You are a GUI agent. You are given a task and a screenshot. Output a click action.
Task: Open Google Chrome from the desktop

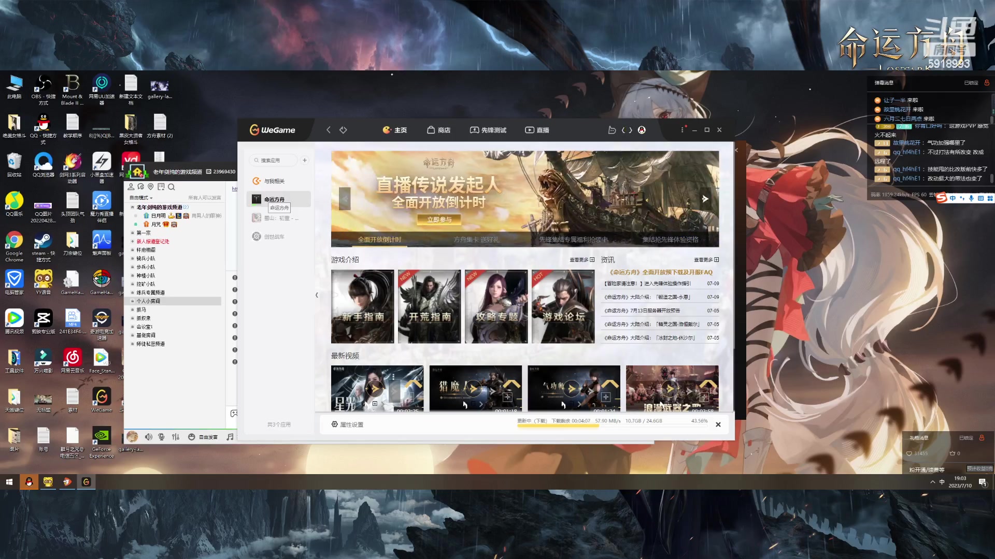14,247
